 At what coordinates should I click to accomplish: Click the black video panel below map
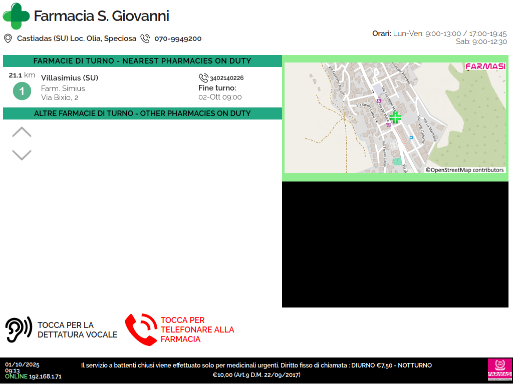pos(395,244)
